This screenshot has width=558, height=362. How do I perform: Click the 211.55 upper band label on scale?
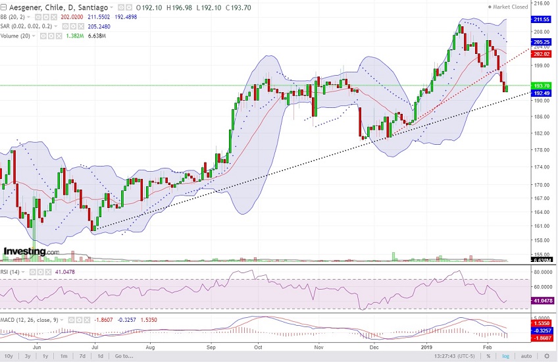(541, 20)
